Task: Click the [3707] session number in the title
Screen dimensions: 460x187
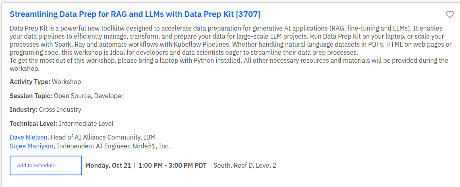Action: pyautogui.click(x=248, y=14)
